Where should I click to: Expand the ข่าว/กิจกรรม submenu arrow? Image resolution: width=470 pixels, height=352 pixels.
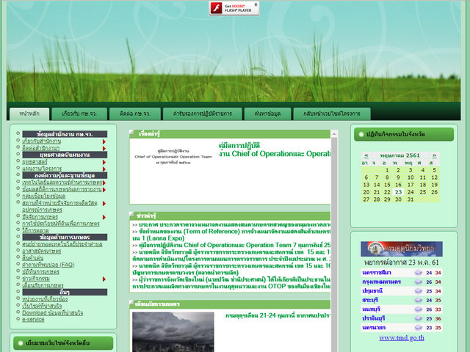pyautogui.click(x=104, y=279)
